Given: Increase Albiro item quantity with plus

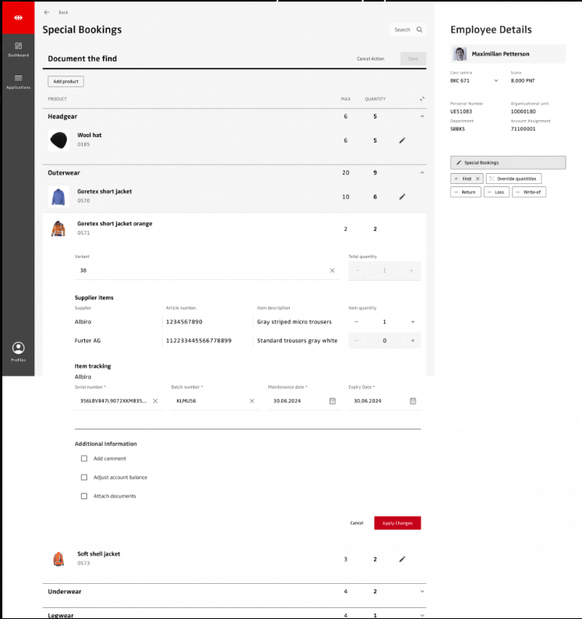Looking at the screenshot, I should coord(412,321).
